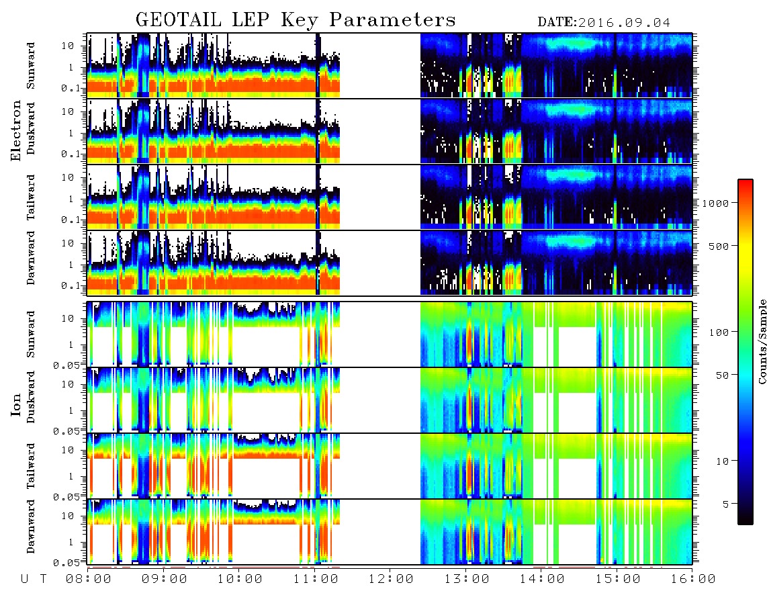Image resolution: width=767 pixels, height=591 pixels.
Task: Click the 500 colorbar tick label
Action: point(719,246)
